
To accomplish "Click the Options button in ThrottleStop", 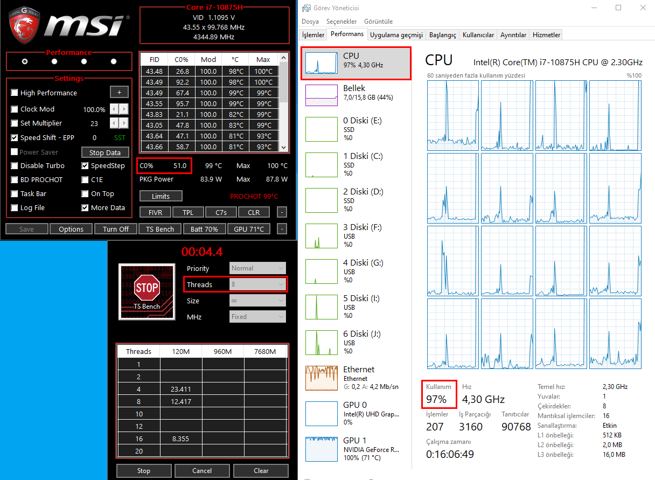I will (x=71, y=229).
